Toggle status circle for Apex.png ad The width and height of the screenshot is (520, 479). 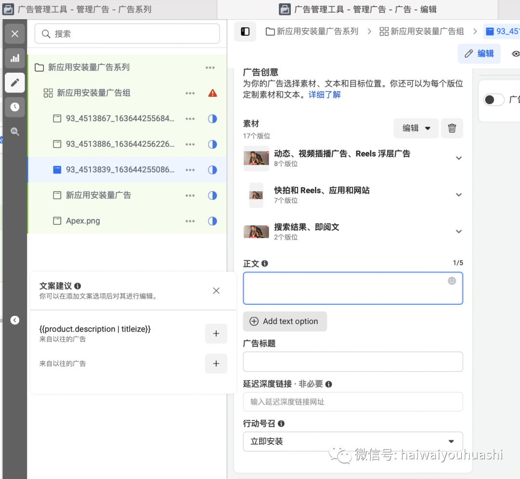[212, 221]
